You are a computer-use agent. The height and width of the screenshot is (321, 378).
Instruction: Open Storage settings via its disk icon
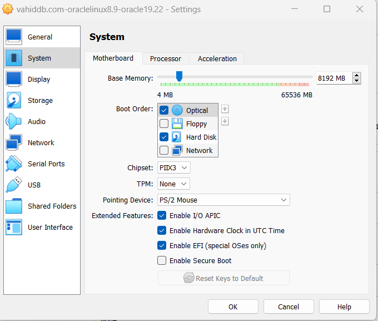pos(14,100)
